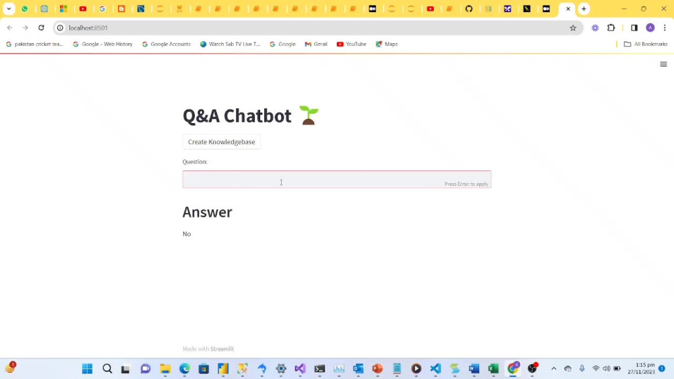Screen dimensions: 674x379
Task: Switch to the Microsoft tab
Action: pyautogui.click(x=63, y=9)
